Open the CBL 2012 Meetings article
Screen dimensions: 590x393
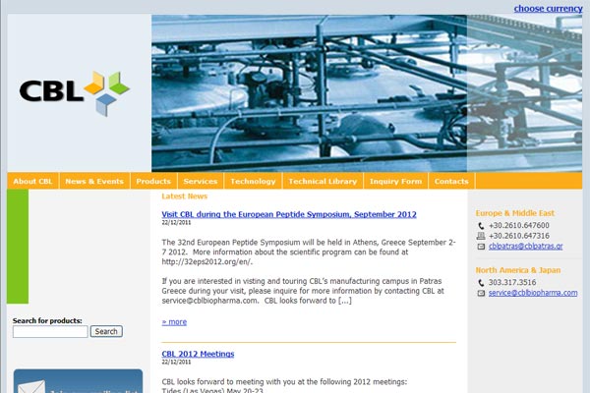tap(198, 354)
